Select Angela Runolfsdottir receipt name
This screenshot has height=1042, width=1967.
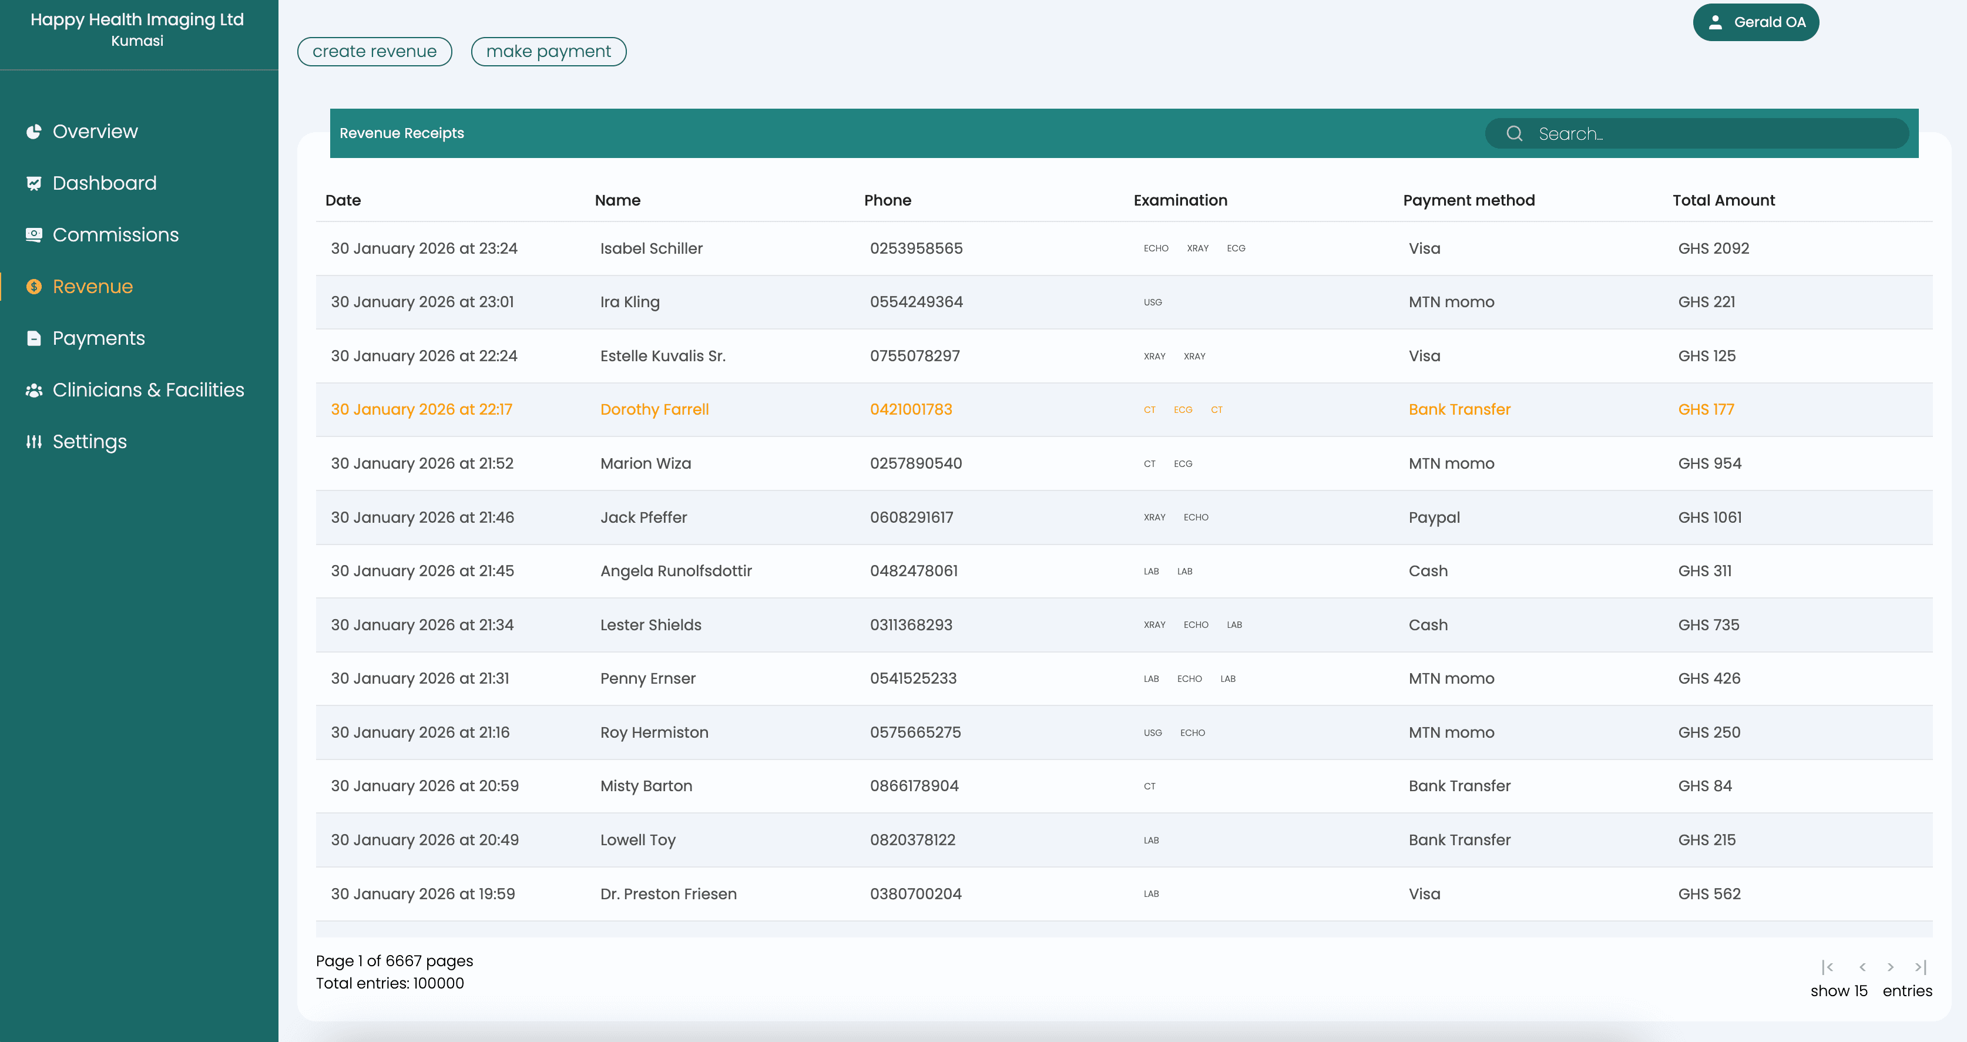[676, 571]
